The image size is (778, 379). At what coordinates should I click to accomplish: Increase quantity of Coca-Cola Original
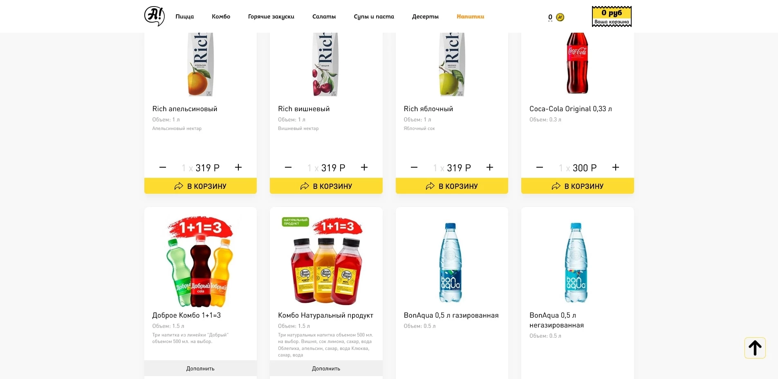click(x=616, y=167)
